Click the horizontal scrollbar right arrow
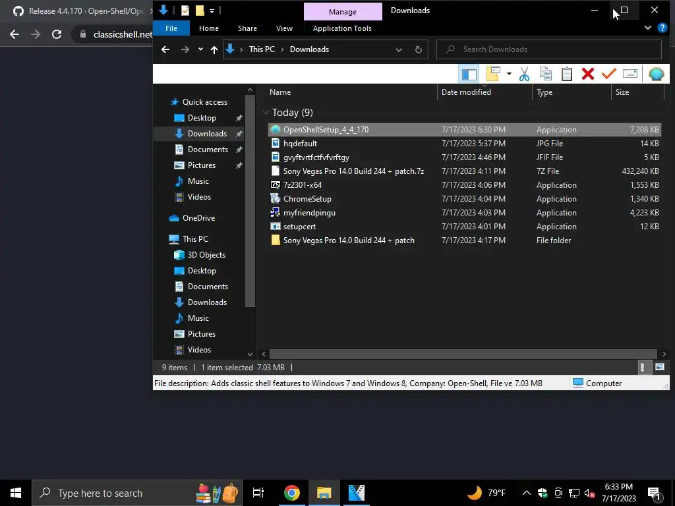 tap(664, 354)
